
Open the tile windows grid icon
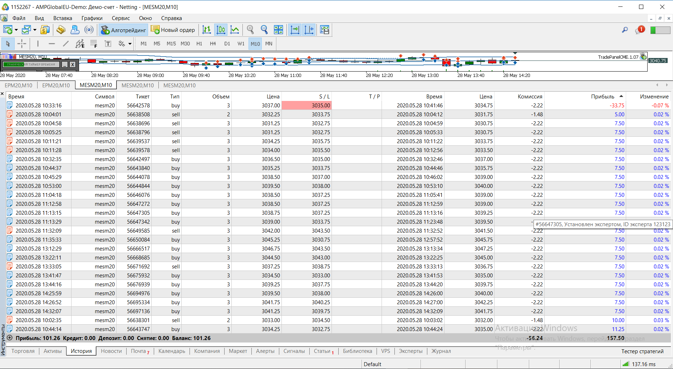(278, 30)
